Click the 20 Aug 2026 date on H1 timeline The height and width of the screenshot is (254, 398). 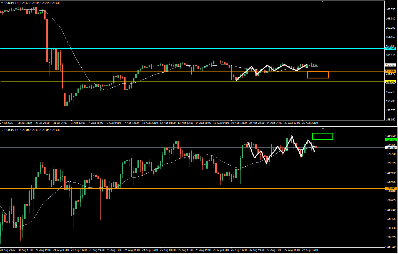tap(7, 250)
